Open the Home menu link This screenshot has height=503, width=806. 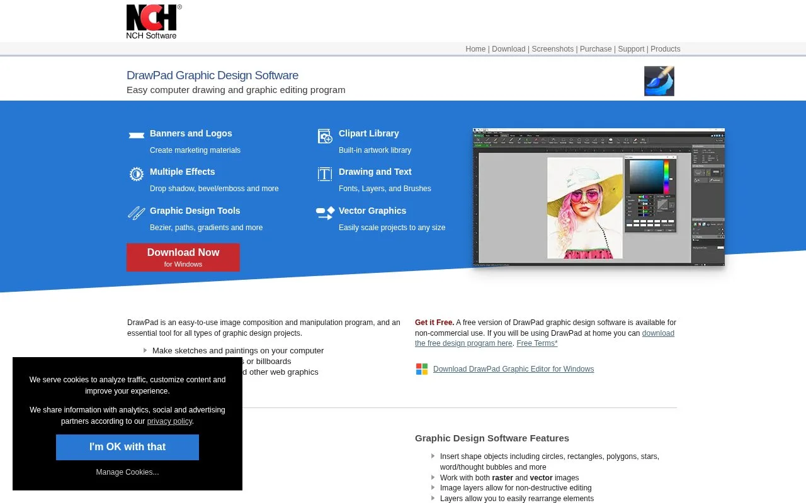475,49
